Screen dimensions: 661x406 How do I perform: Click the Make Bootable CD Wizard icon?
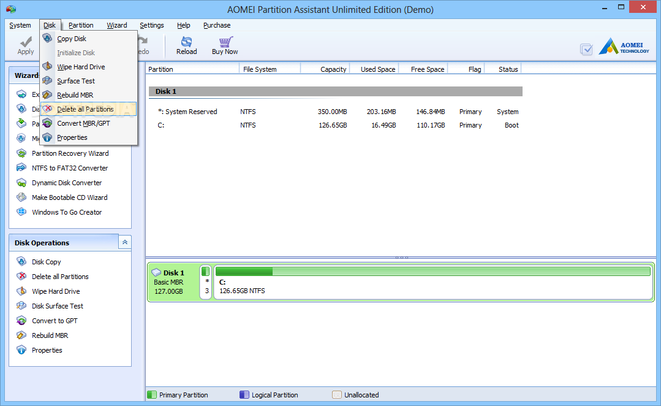coord(21,197)
